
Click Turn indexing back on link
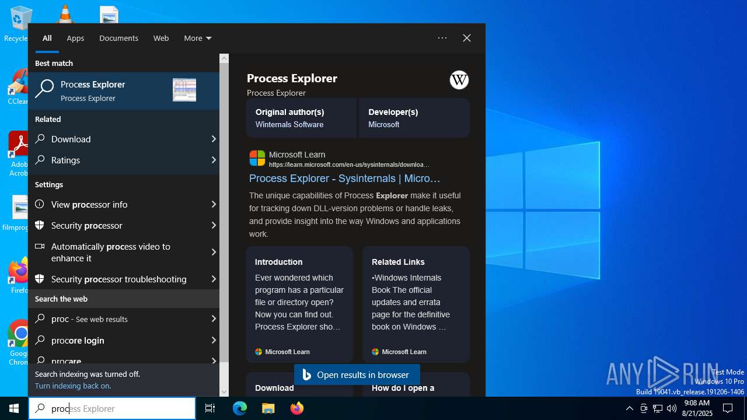[x=73, y=386]
